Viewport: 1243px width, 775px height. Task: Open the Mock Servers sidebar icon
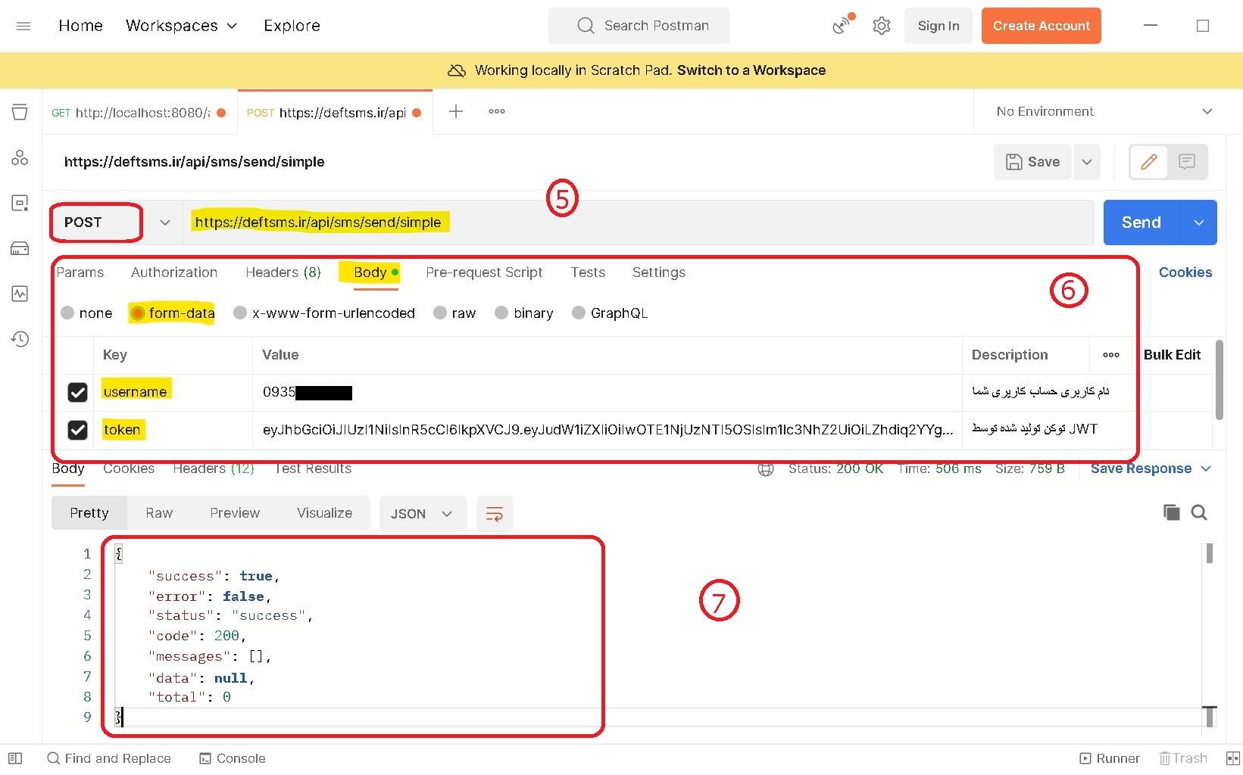20,248
